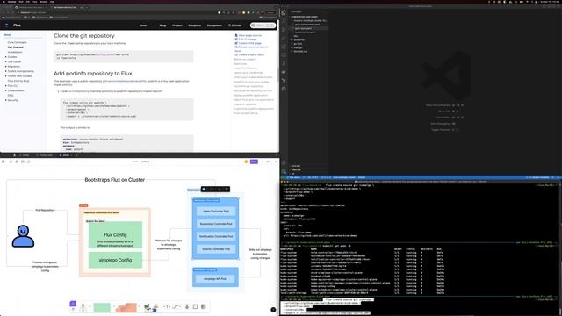Click the green Flux Config box in diagram
Viewport: 562px width, 316px height.
click(115, 235)
